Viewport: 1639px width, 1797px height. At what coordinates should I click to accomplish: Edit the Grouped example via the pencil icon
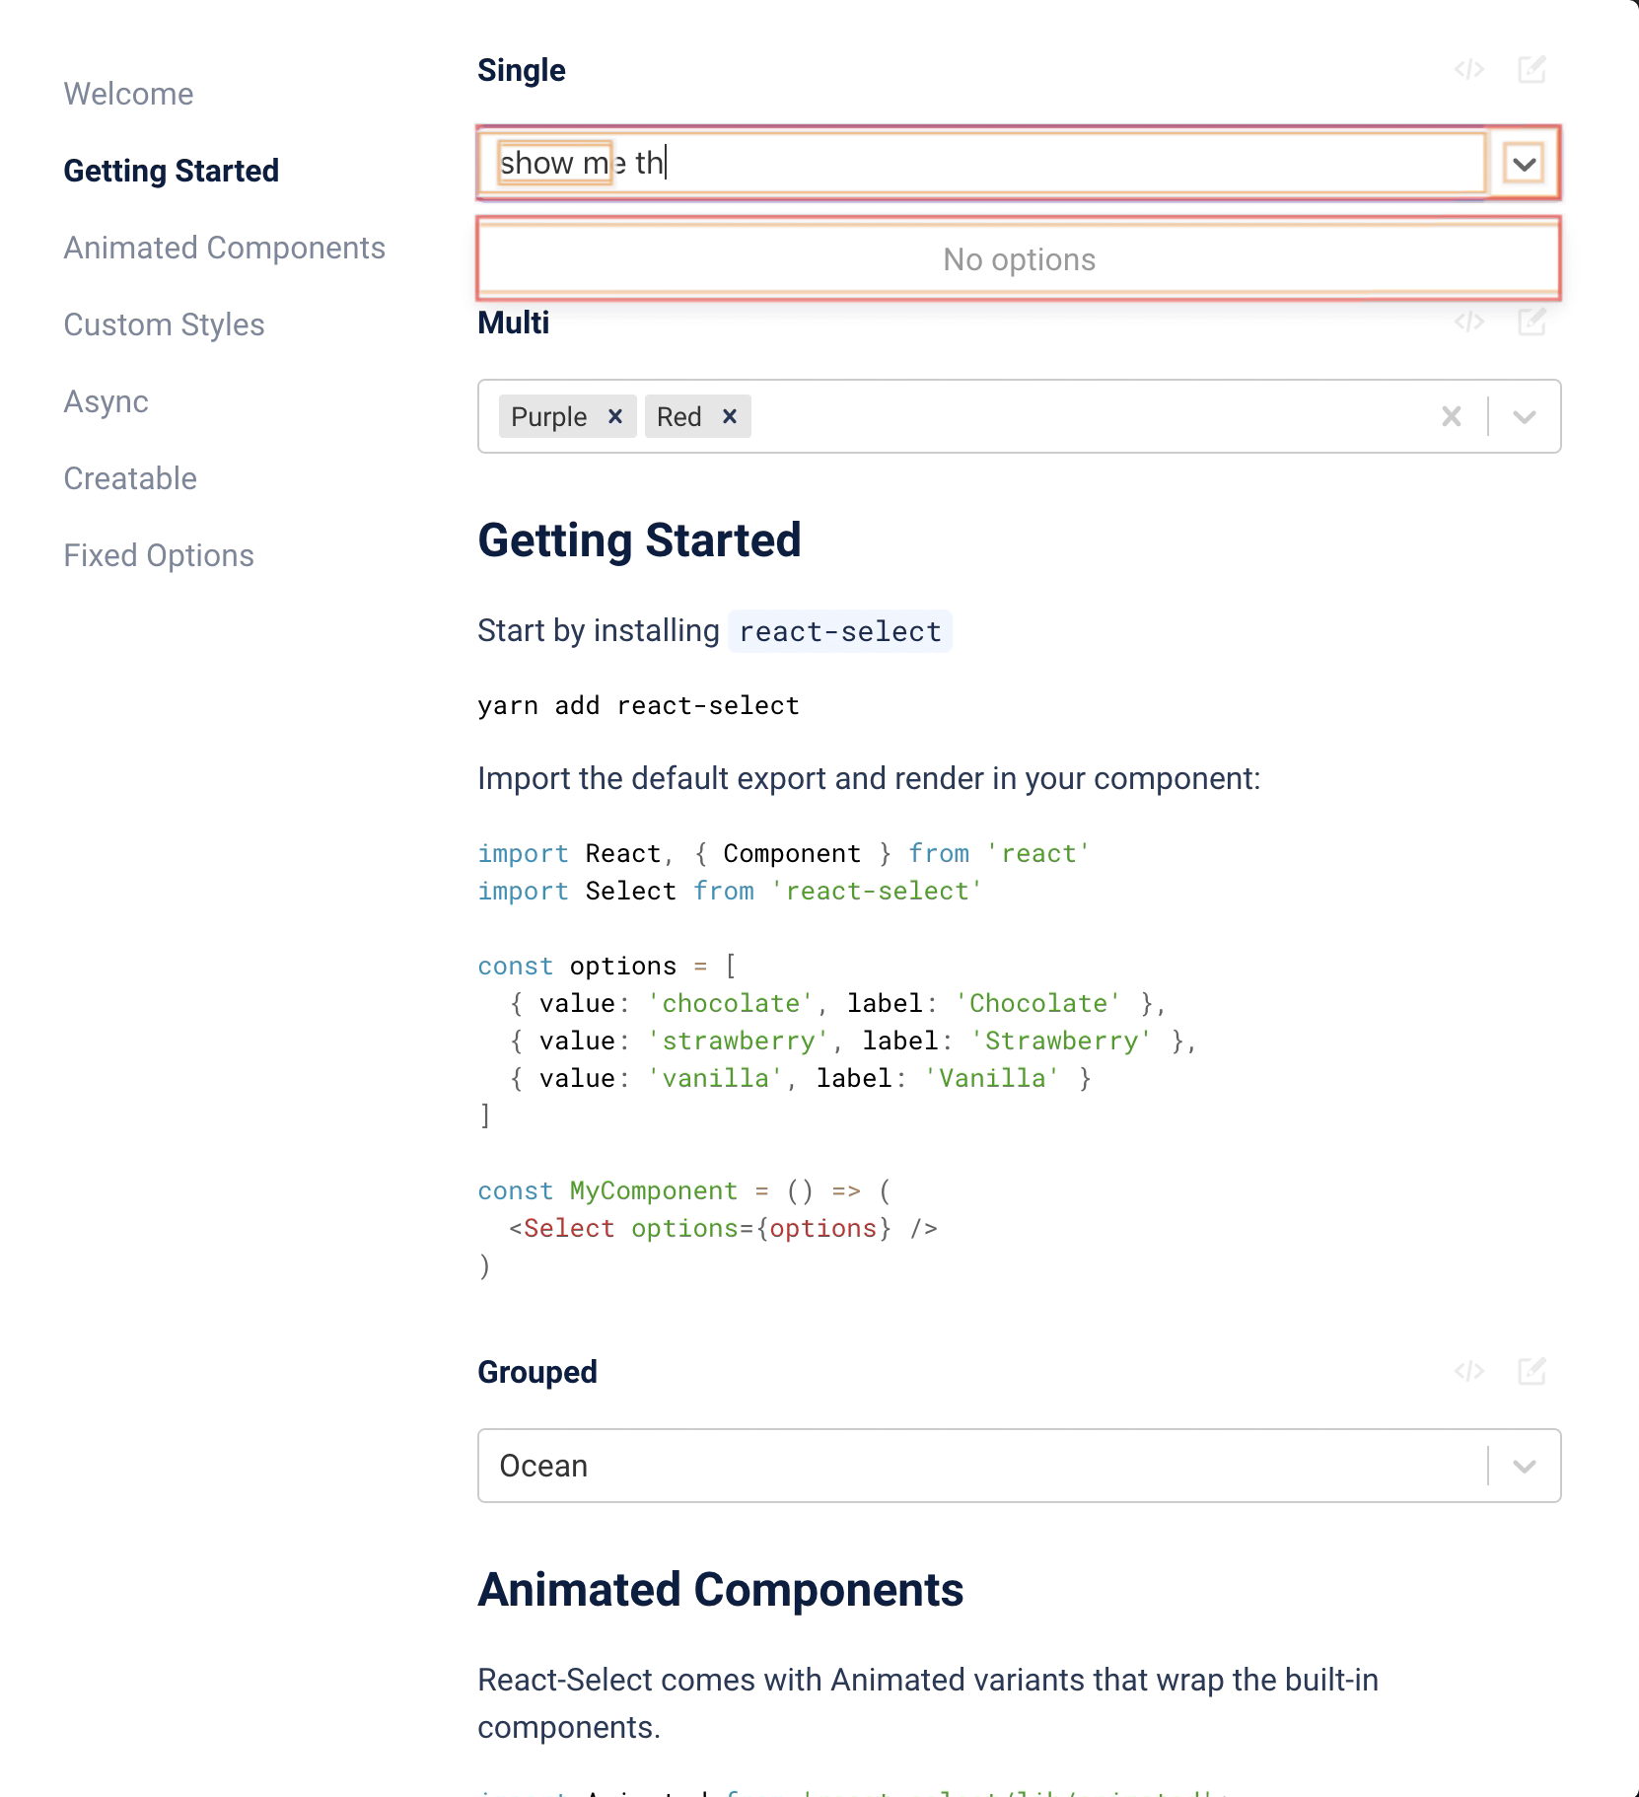coord(1531,1371)
